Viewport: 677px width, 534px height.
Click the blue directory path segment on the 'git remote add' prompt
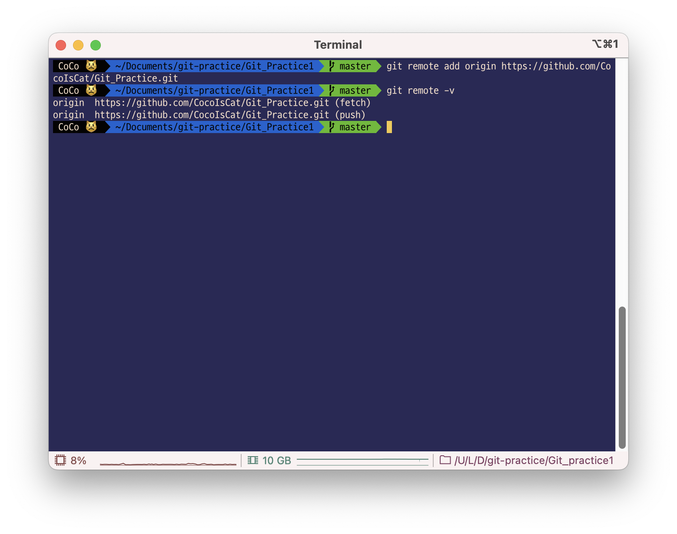(215, 66)
